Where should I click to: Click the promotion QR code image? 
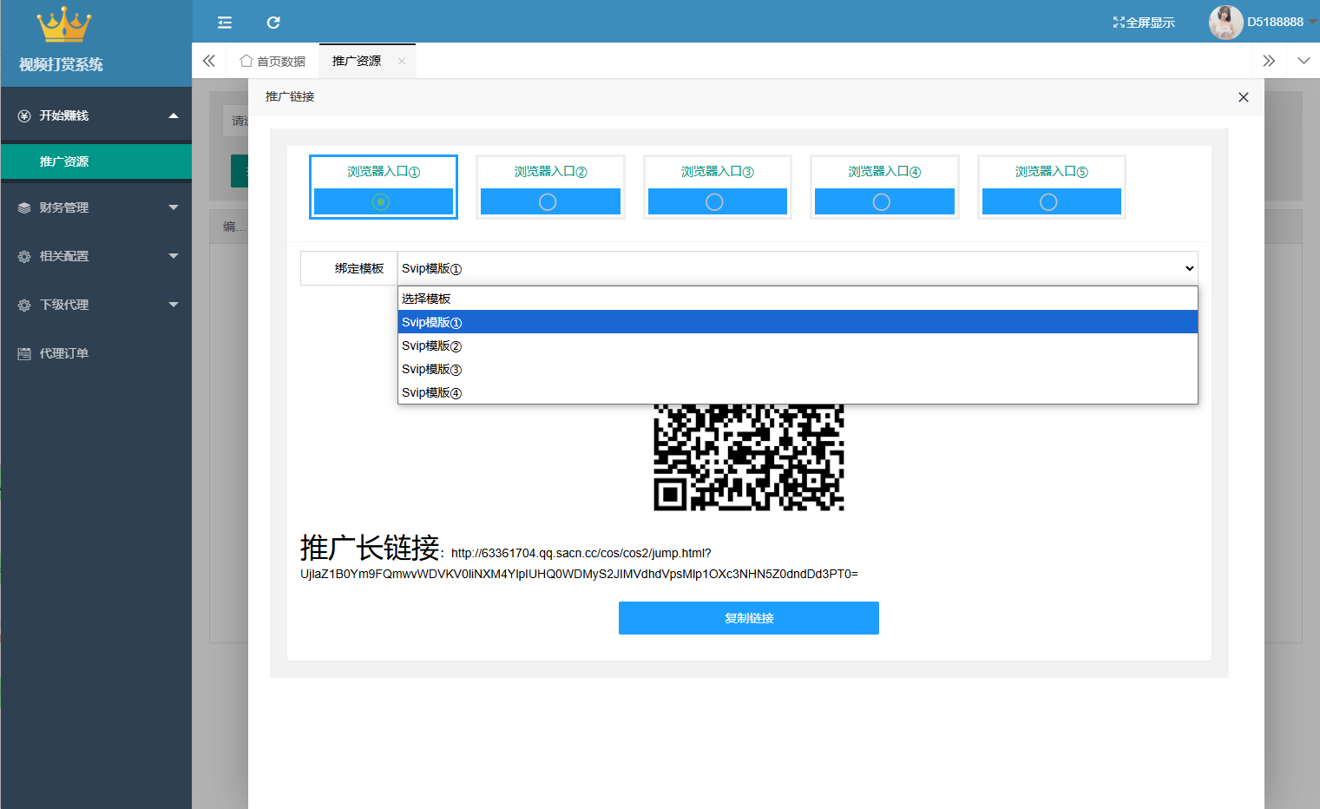pyautogui.click(x=749, y=457)
